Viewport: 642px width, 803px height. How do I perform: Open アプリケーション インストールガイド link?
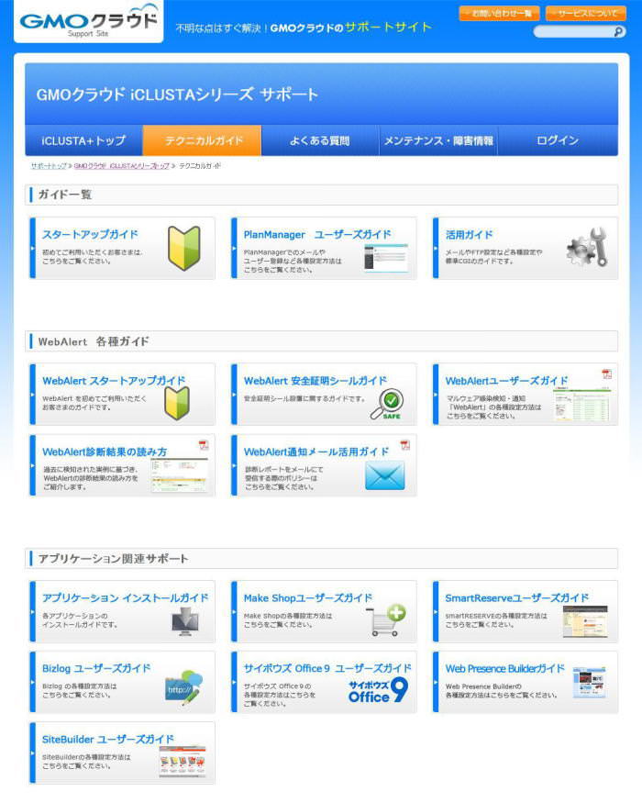[126, 598]
